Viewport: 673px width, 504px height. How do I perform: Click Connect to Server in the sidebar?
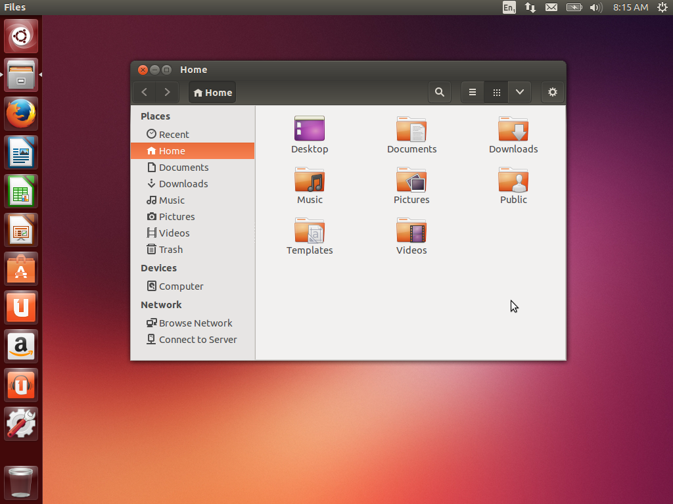[197, 339]
